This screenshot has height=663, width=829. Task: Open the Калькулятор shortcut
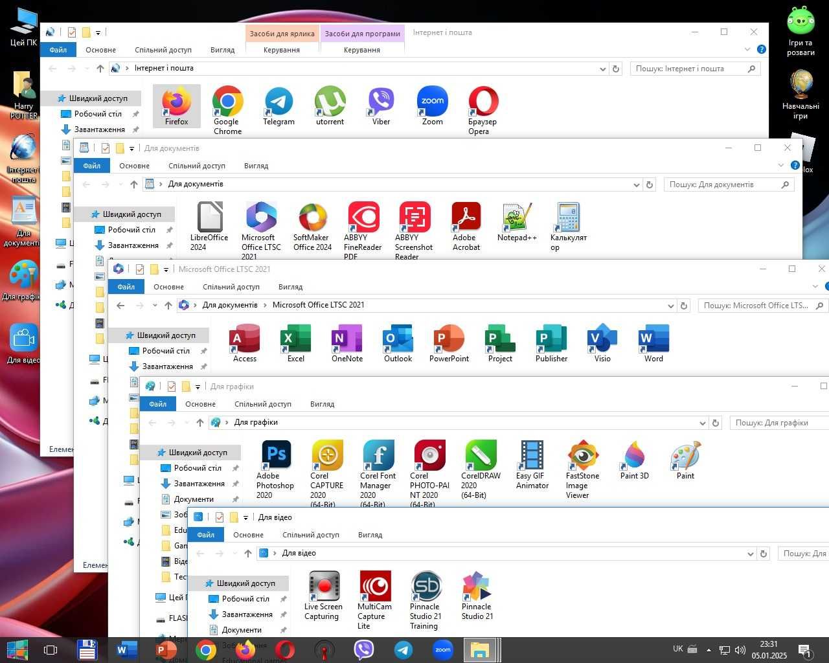click(568, 226)
